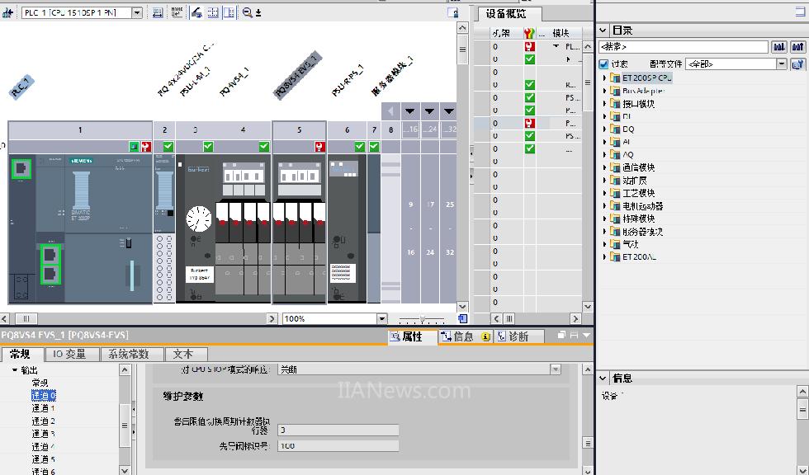809x475 pixels.
Task: Click the first toolbar icon after PLC dropdown
Action: (x=156, y=12)
